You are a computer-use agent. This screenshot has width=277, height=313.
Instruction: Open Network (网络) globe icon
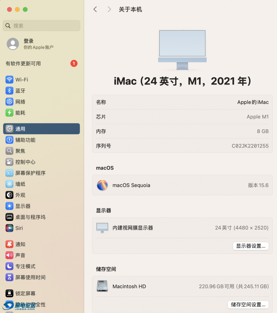(9, 101)
